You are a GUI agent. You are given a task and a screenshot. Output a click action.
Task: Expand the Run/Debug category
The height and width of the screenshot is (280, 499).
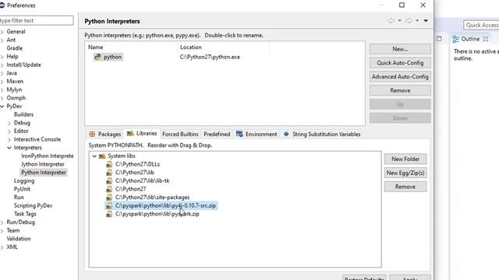[2, 222]
